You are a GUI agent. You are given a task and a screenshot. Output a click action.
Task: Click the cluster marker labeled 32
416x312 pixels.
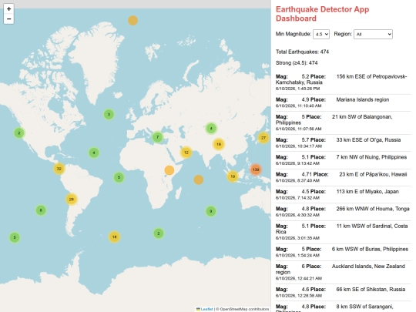point(59,169)
